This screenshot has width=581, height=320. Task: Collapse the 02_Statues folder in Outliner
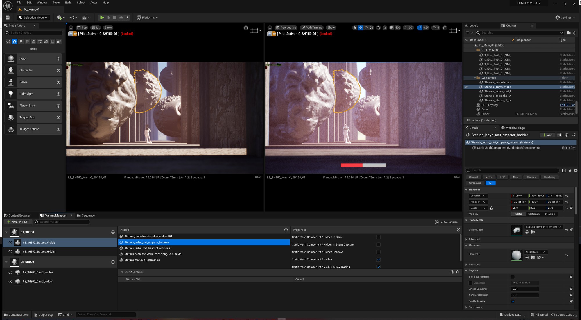coord(475,78)
